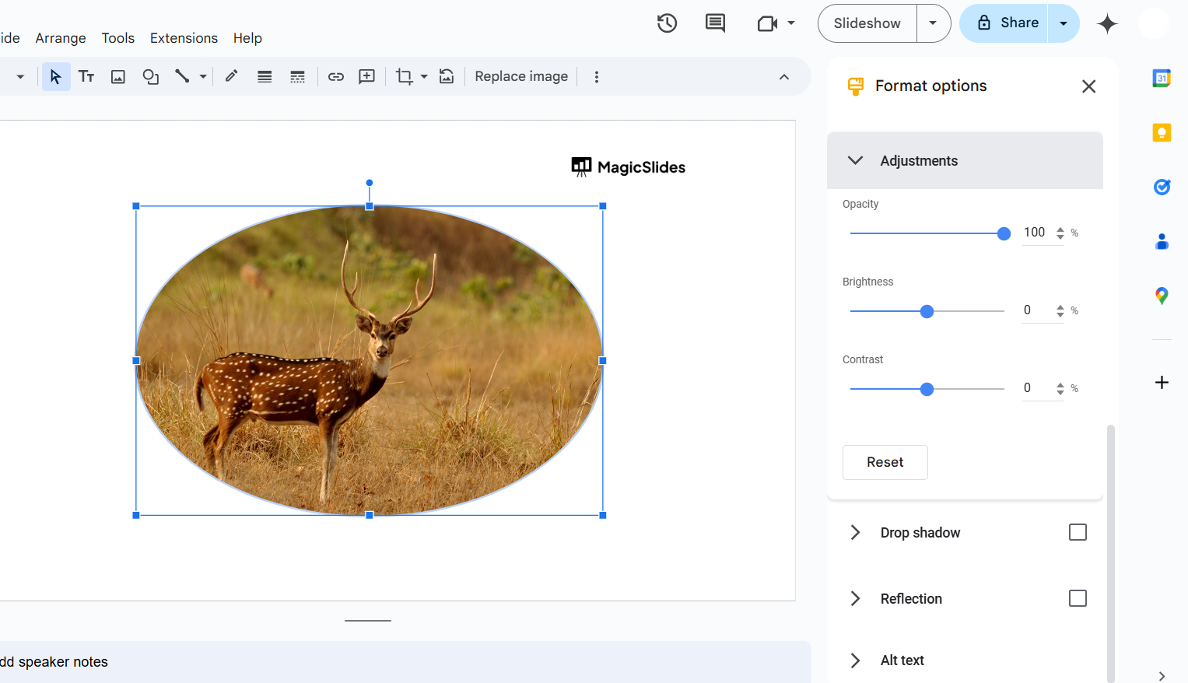
Task: Open the mask image dropdown arrow
Action: 424,76
